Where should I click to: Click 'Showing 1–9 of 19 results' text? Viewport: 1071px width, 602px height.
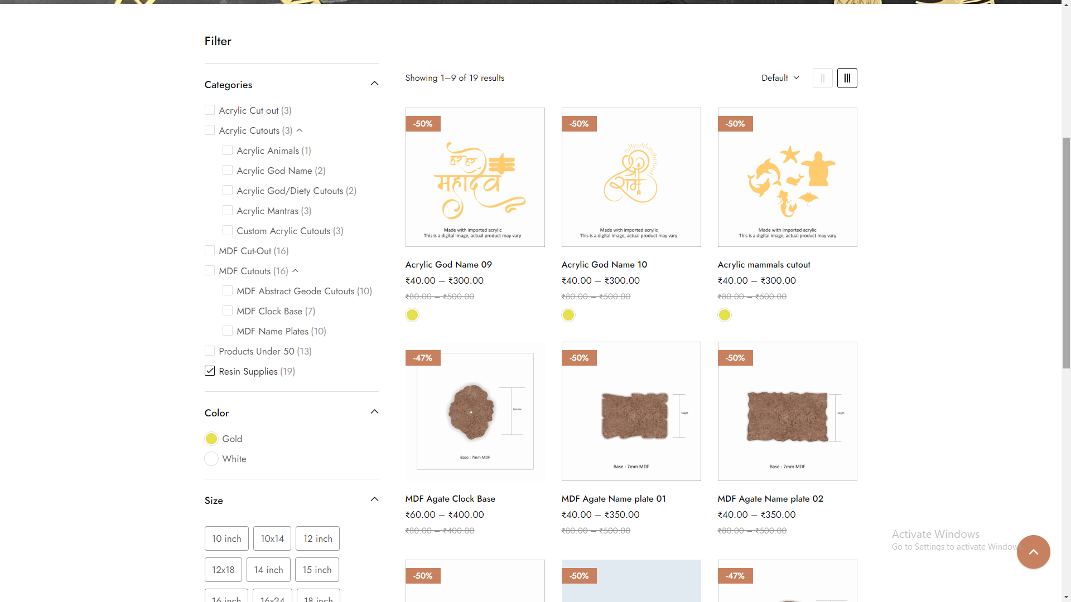455,78
